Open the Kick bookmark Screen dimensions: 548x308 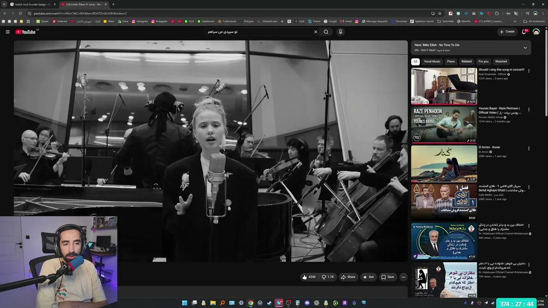pos(189,21)
